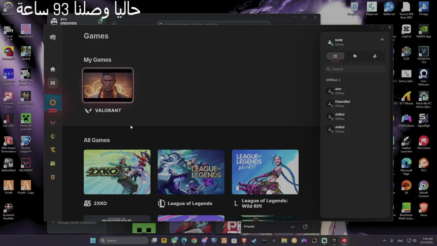The width and height of the screenshot is (437, 246).
Task: Open VEGAS Pro 15.0 desktop shortcut
Action: (424, 55)
